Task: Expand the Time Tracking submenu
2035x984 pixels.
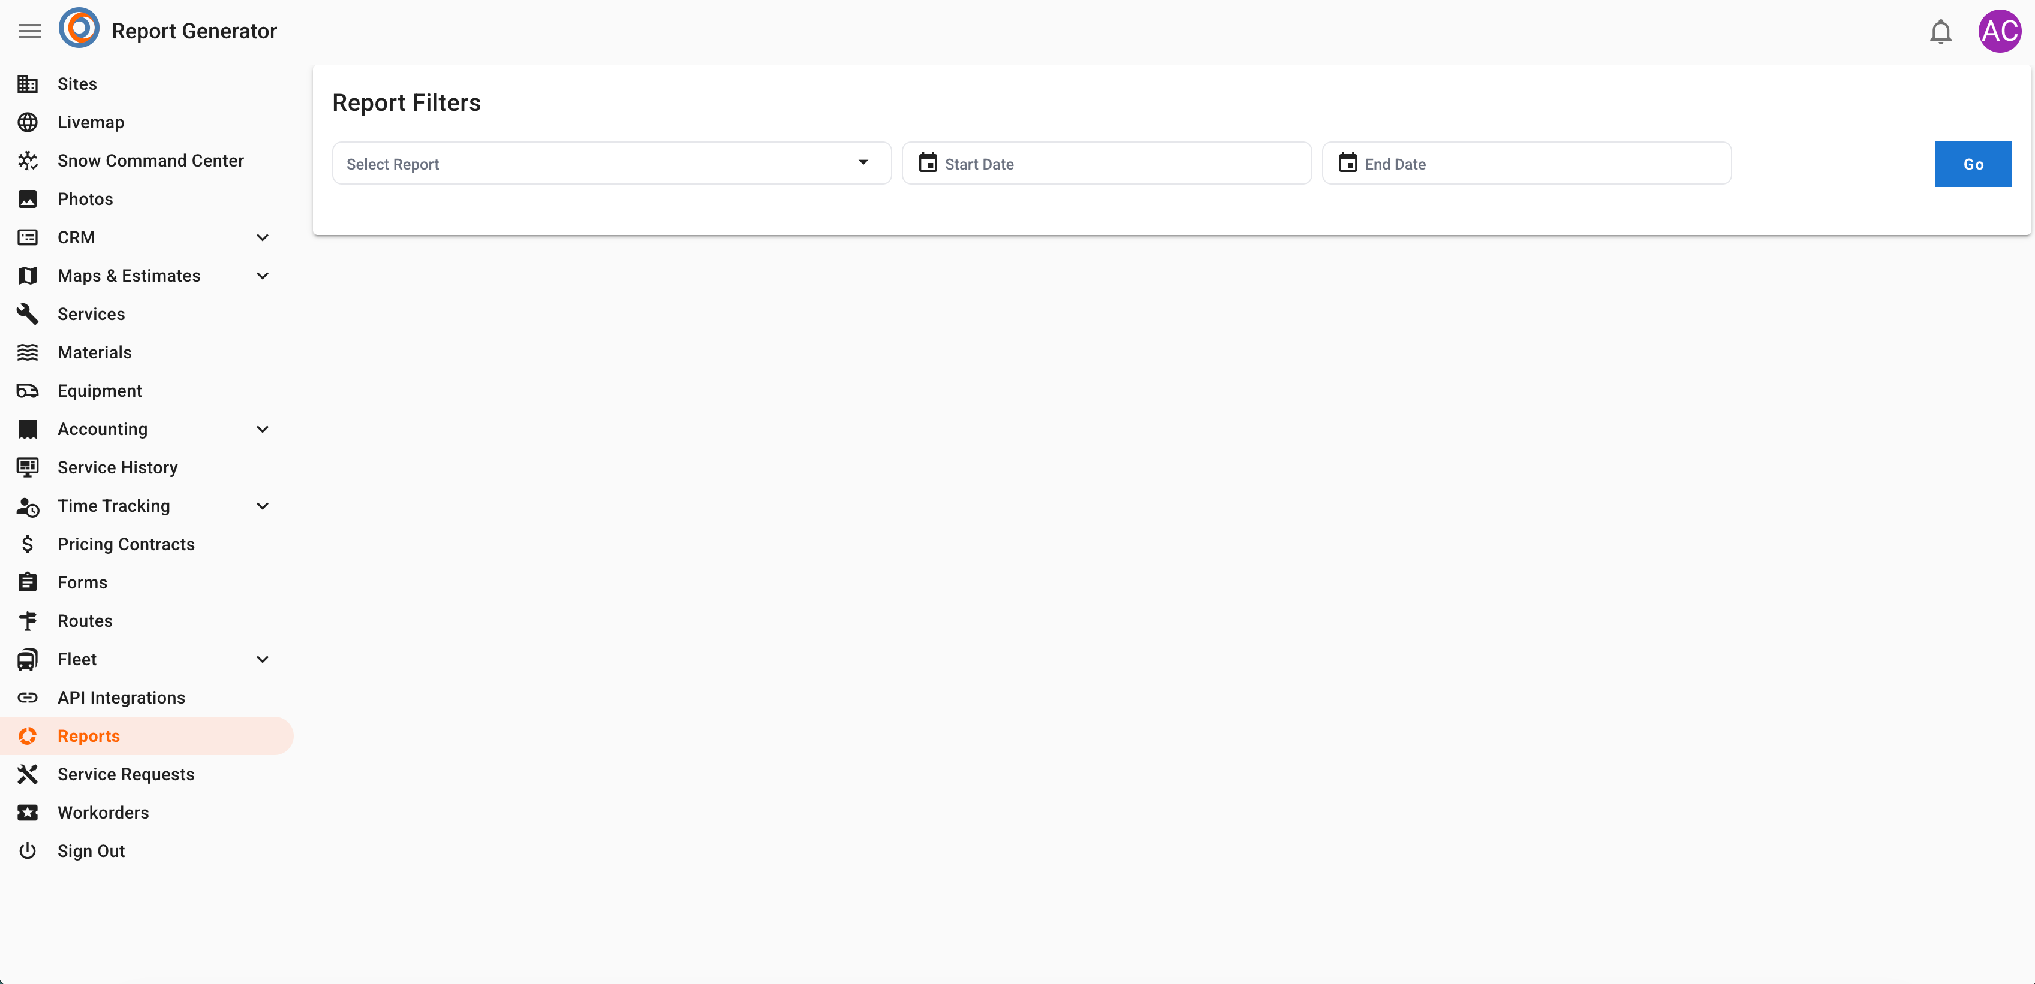Action: click(x=262, y=505)
